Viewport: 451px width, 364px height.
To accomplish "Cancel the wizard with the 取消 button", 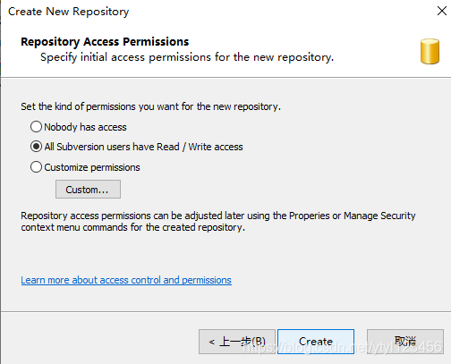I will pos(405,342).
